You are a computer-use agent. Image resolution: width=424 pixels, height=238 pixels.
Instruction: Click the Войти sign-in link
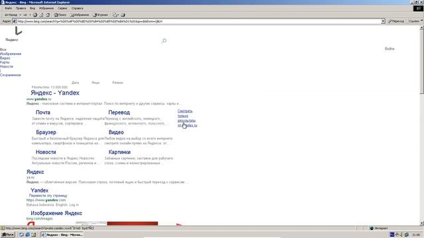pyautogui.click(x=390, y=48)
